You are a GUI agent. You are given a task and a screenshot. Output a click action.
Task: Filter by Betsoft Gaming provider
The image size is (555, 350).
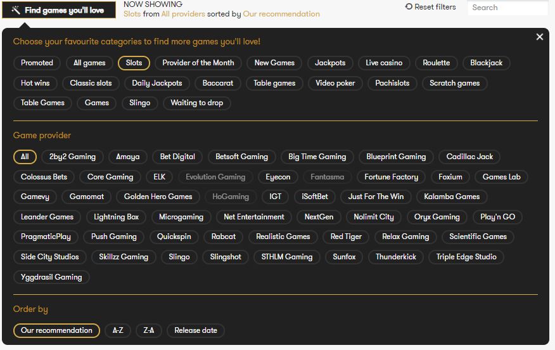(242, 157)
